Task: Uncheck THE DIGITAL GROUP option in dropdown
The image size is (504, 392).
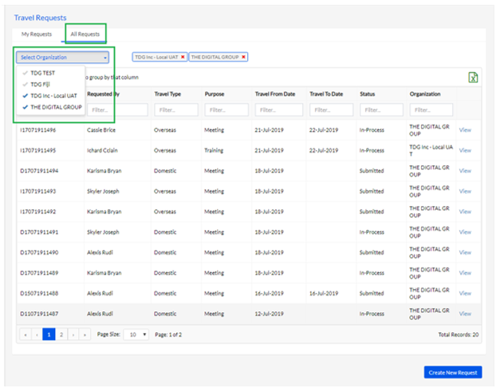Action: (x=52, y=107)
